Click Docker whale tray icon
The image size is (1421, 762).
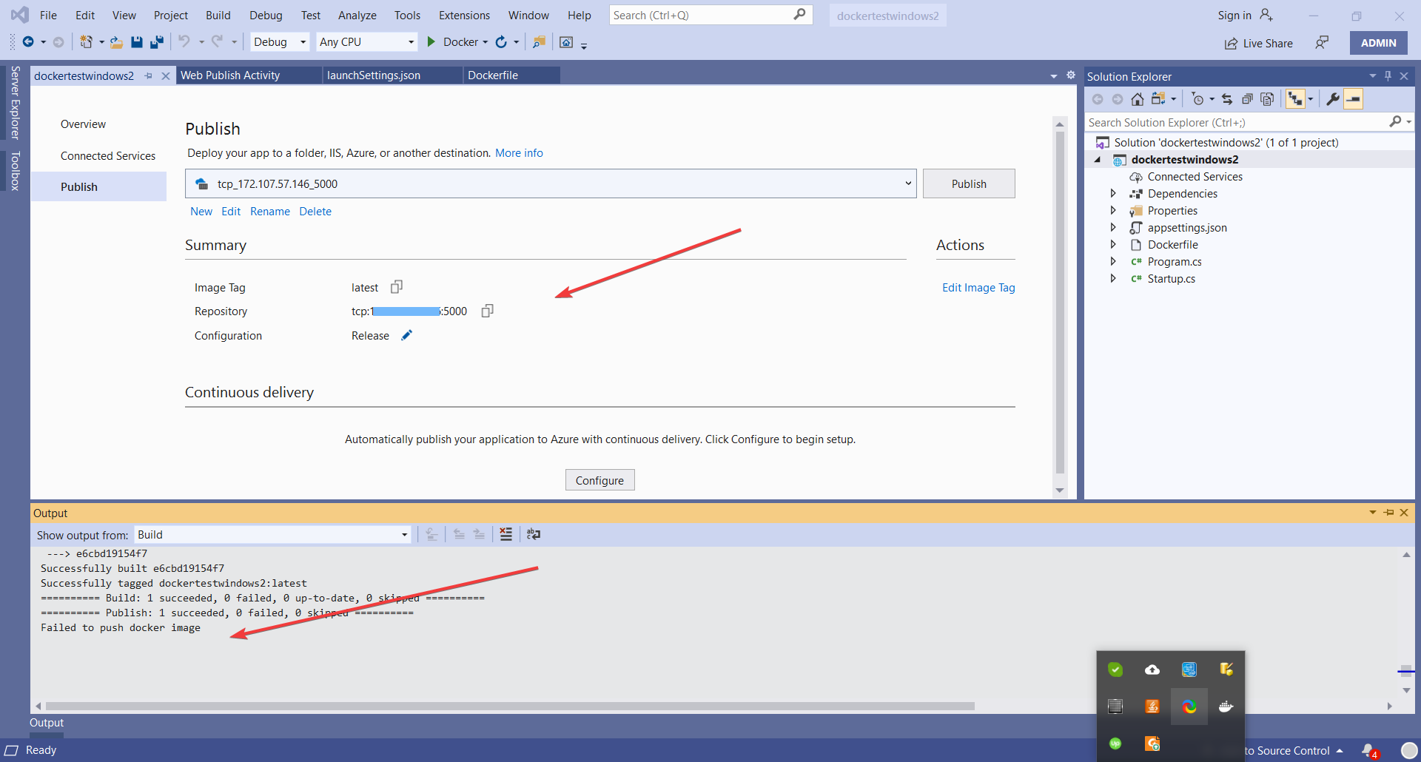(x=1226, y=707)
